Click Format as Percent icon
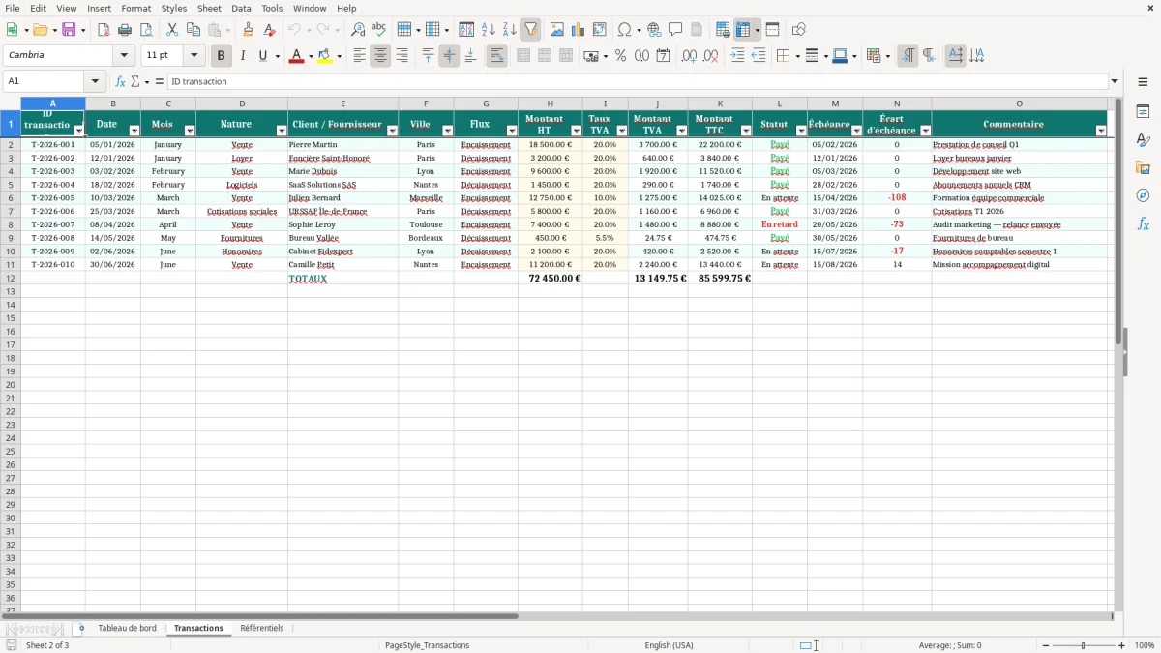The height and width of the screenshot is (653, 1161). coord(620,56)
